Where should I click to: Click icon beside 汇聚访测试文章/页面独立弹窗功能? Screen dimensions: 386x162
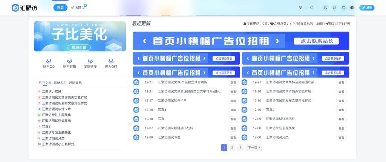136,82
